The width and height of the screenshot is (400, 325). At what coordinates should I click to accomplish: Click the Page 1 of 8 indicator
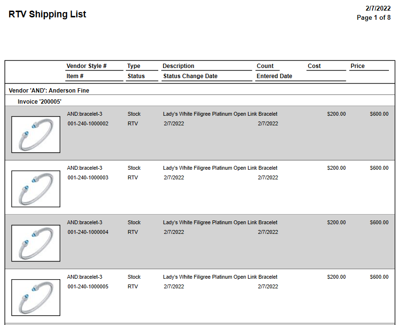tap(373, 18)
